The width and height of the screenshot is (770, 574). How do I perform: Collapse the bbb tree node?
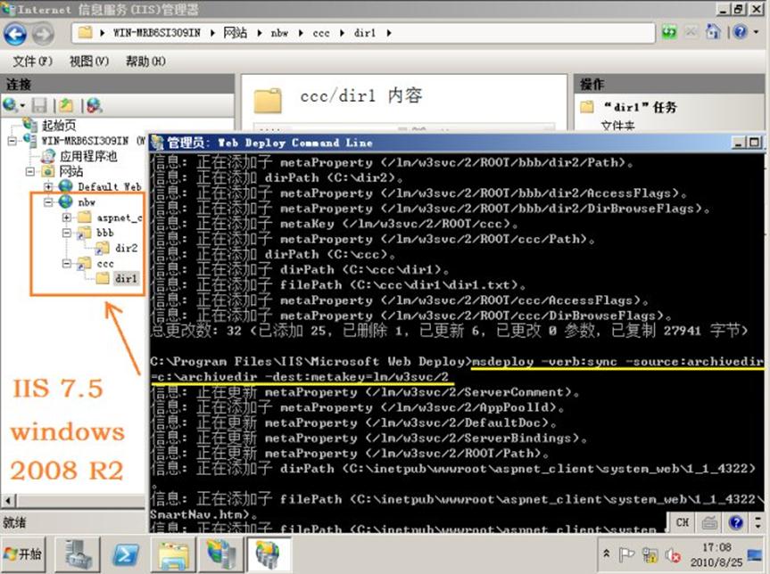67,233
